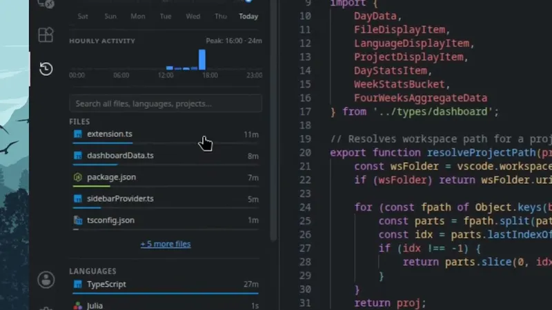Click line number 24 in editor gutter
This screenshot has height=310, width=552.
tap(305, 207)
